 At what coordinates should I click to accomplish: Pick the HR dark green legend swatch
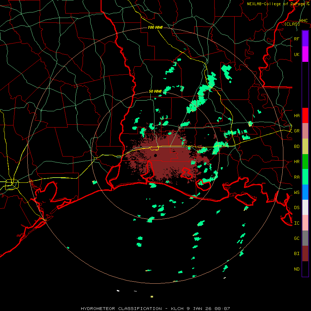pyautogui.click(x=305, y=162)
